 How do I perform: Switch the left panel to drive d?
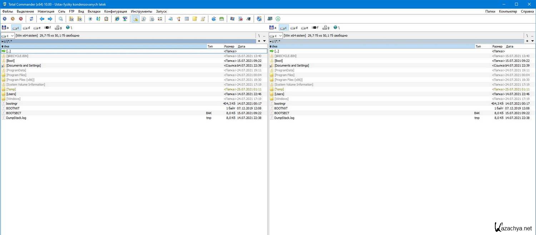26,28
